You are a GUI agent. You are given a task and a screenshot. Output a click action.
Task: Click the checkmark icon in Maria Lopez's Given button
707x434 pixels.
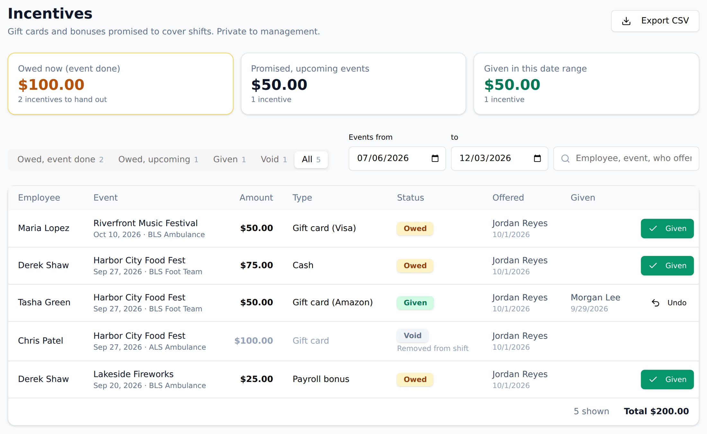[653, 229]
